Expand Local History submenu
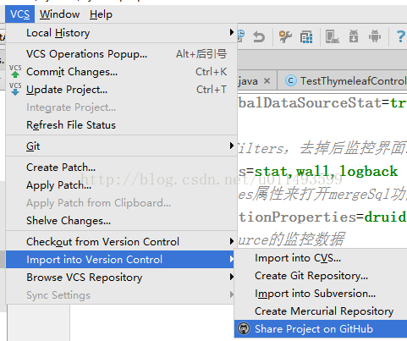 121,33
